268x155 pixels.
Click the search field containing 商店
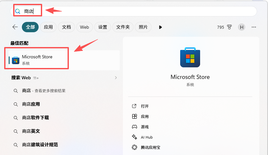133,11
